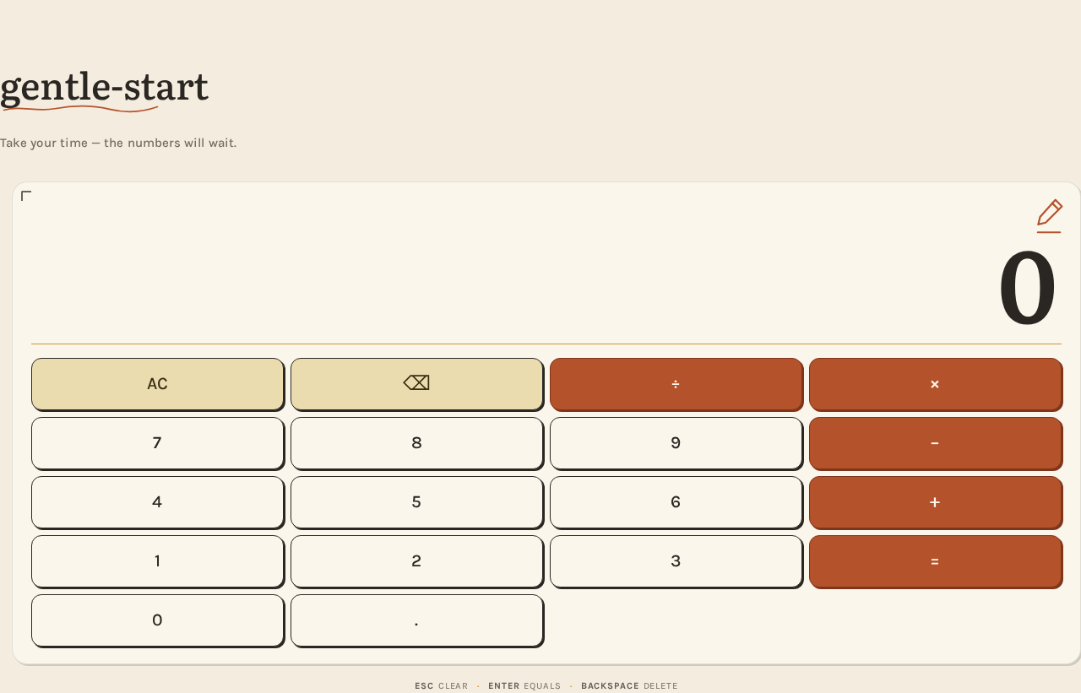Click the ENTER EQUALS shortcut hint
1081x693 pixels.
tap(524, 686)
